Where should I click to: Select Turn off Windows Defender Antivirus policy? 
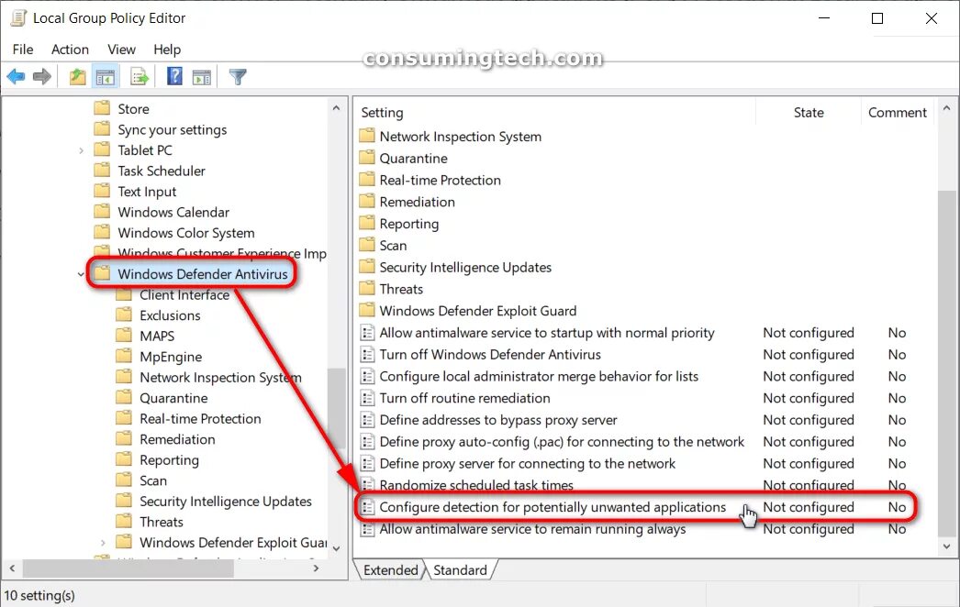(490, 355)
